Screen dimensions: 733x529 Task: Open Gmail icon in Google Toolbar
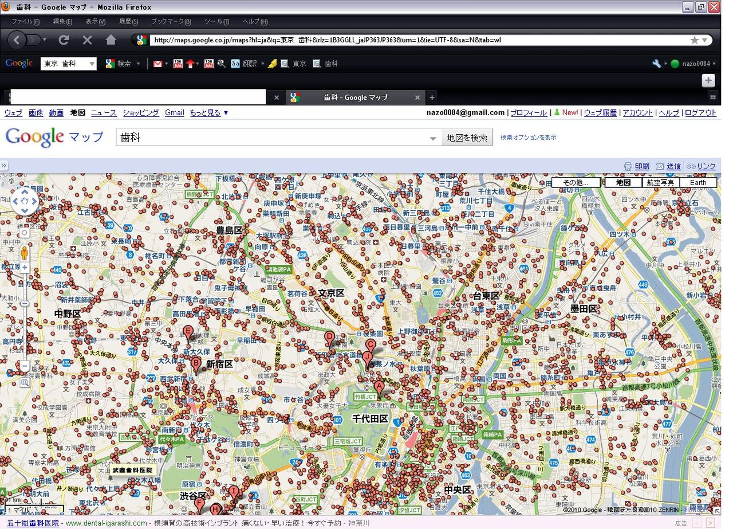coord(157,64)
